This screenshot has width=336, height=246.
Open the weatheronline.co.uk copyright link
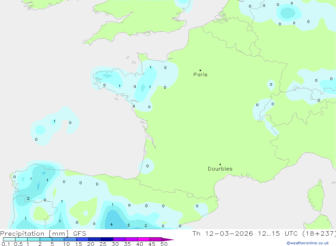[307, 243]
